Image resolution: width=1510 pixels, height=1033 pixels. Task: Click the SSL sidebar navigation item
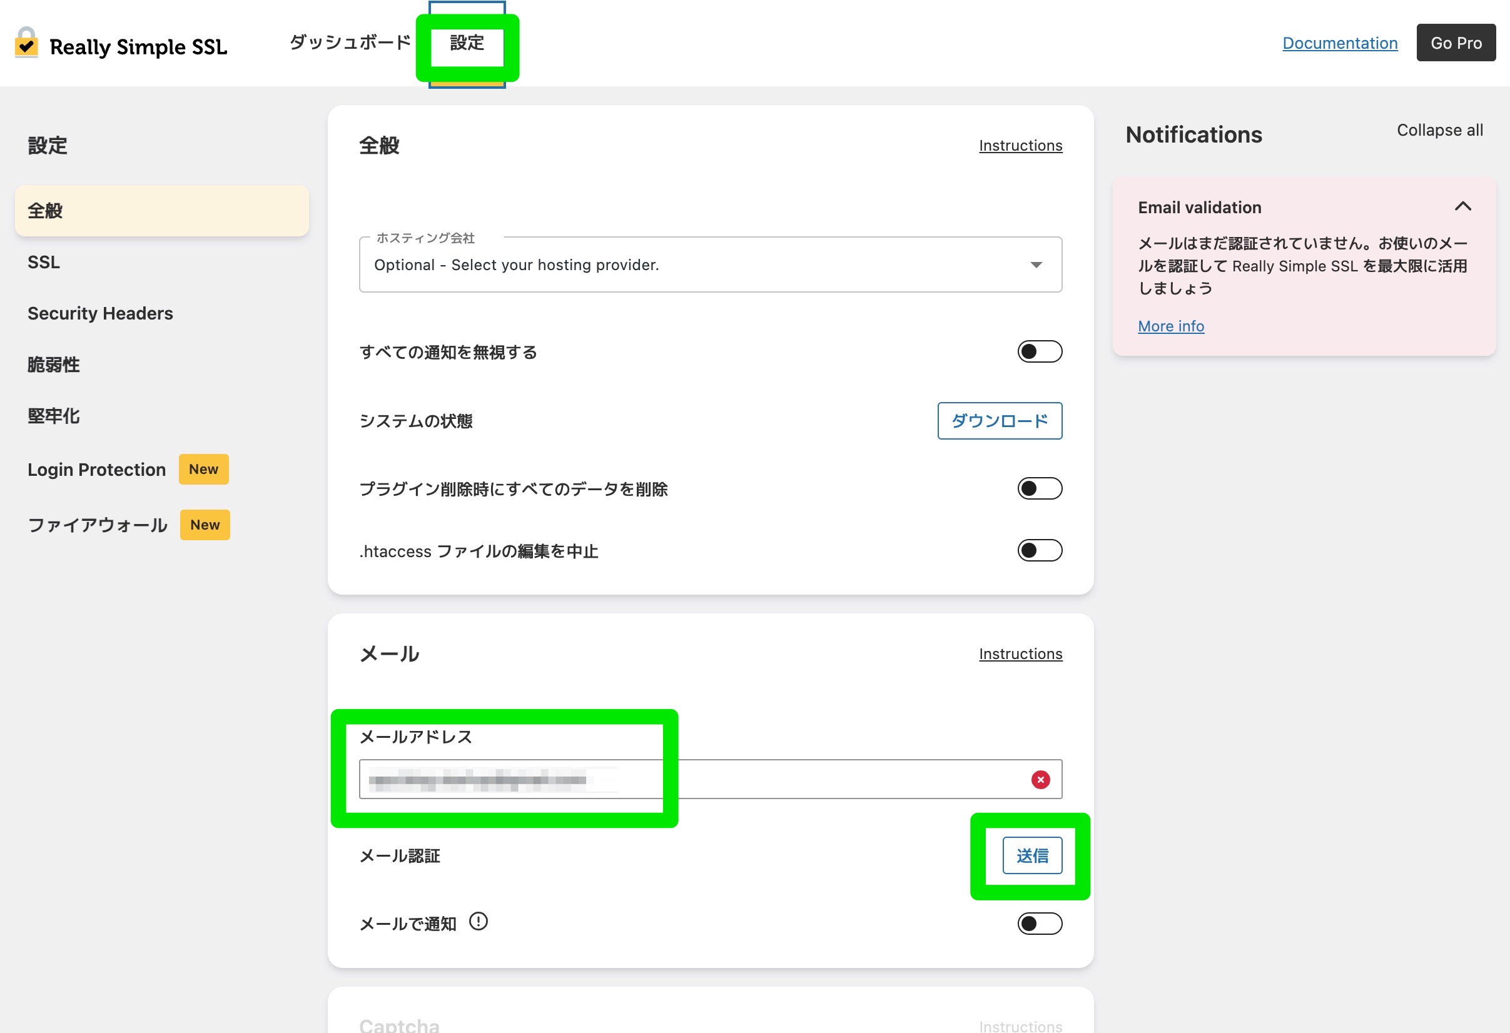pos(43,261)
